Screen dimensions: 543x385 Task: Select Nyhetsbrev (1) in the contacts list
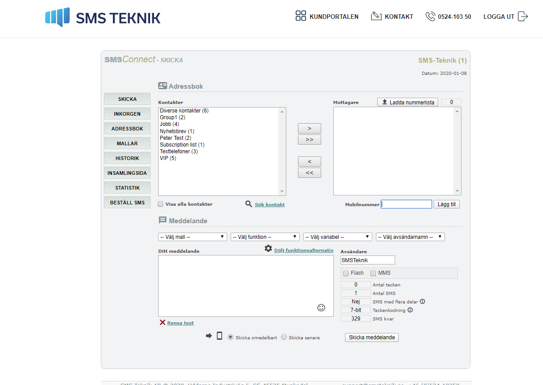click(x=177, y=131)
